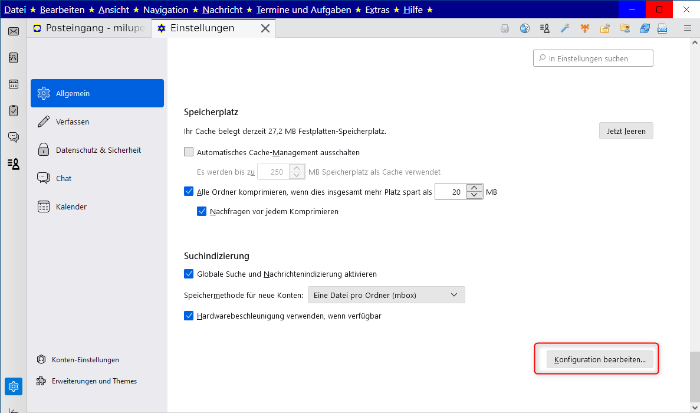The image size is (700, 413).
Task: Click the vertical scrollbar thumb
Action: coord(695,376)
